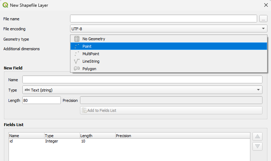Open the File encoding UTF-8 dropdown
271x161 pixels.
[169, 28]
